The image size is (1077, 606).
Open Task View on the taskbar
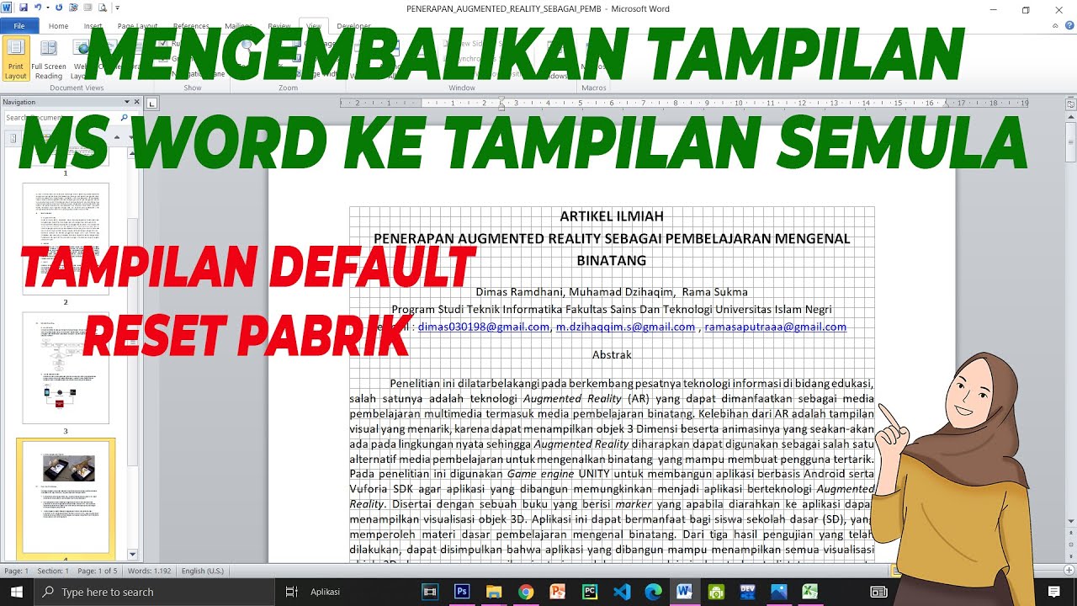292,592
